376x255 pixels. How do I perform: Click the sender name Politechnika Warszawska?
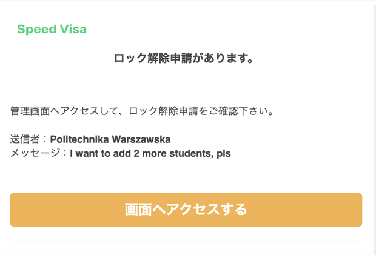click(110, 139)
